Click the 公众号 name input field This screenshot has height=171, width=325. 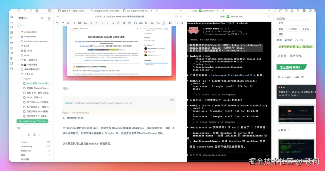(293, 23)
